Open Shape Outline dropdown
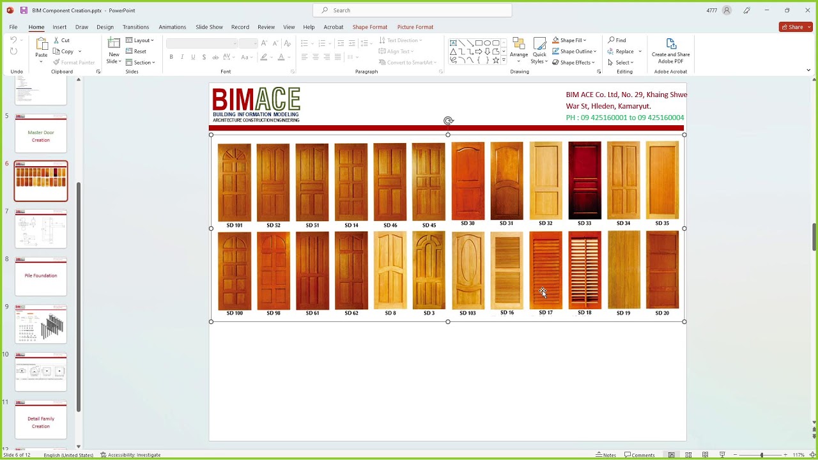Screen dimensions: 818x460 tap(574, 51)
